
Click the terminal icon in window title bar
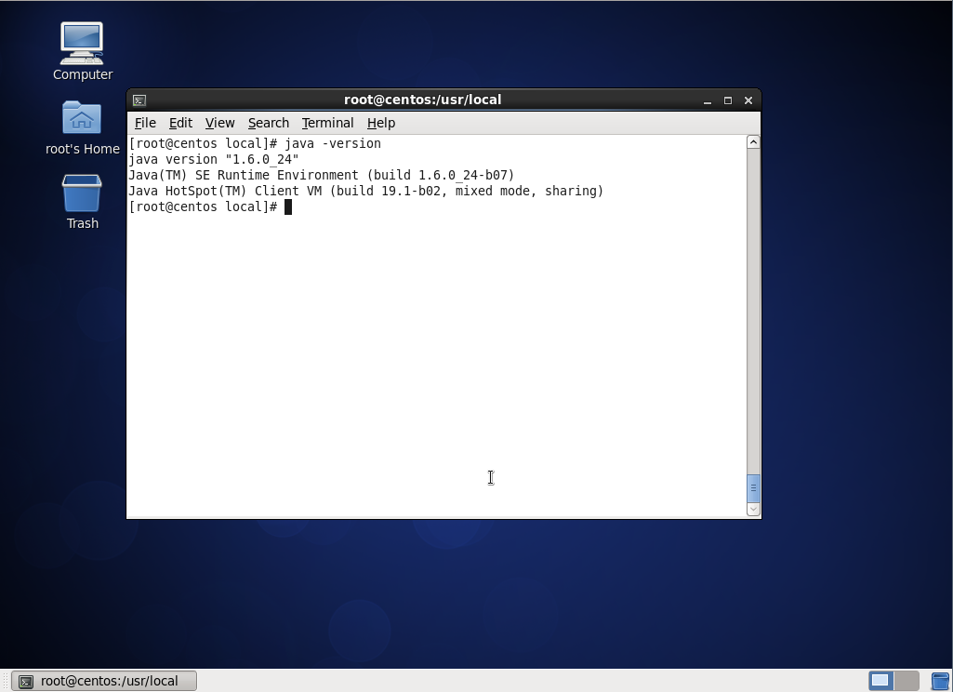pyautogui.click(x=139, y=100)
